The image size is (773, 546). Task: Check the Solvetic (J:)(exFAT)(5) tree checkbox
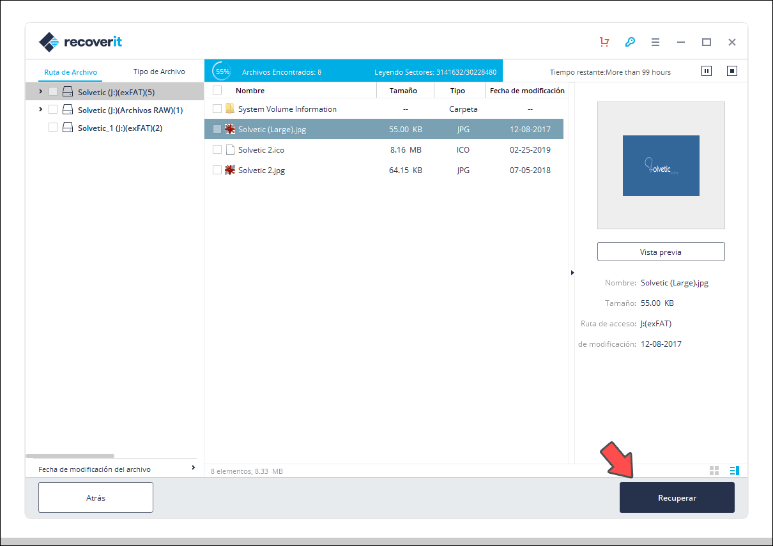pyautogui.click(x=53, y=92)
